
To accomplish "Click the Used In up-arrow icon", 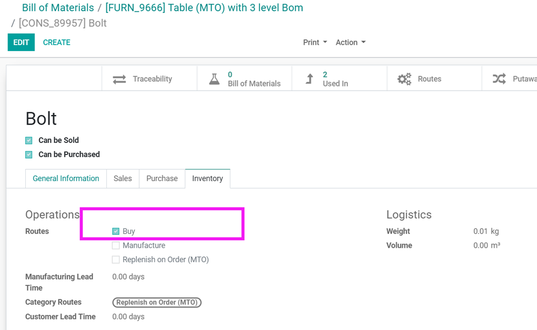I will click(309, 79).
